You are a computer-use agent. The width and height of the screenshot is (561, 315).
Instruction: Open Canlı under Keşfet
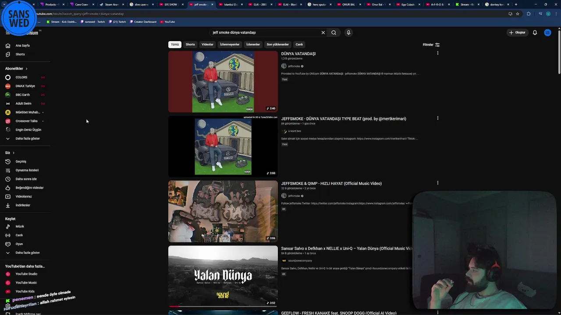pyautogui.click(x=19, y=235)
